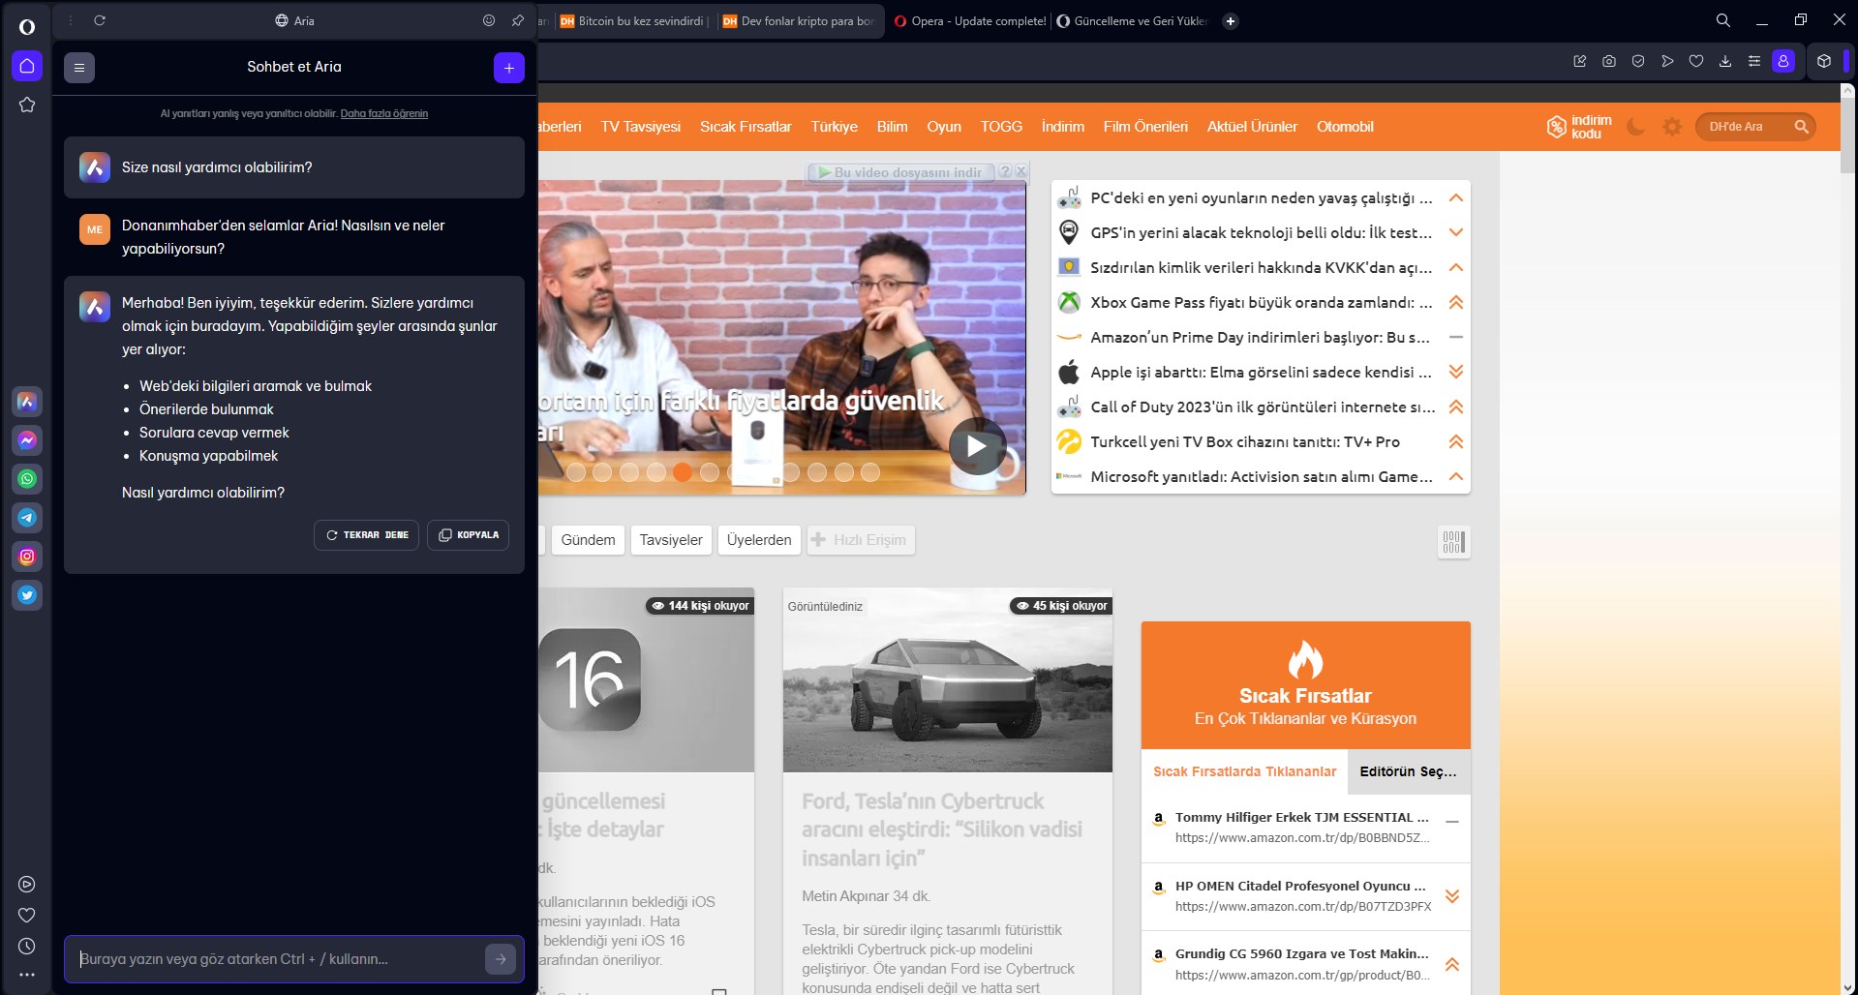Open Daha fazla öğrenin link
Image resolution: width=1858 pixels, height=995 pixels.
(x=384, y=114)
